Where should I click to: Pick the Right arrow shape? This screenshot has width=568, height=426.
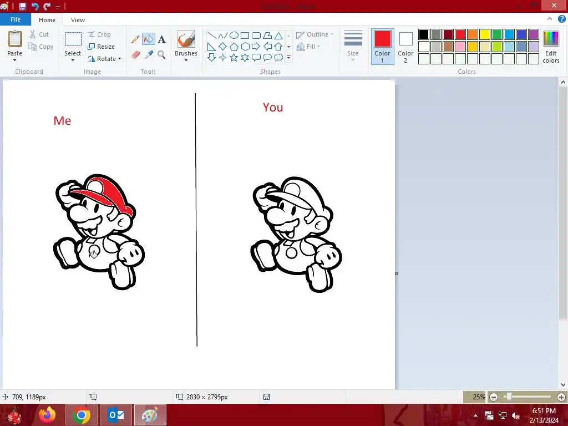pos(256,47)
